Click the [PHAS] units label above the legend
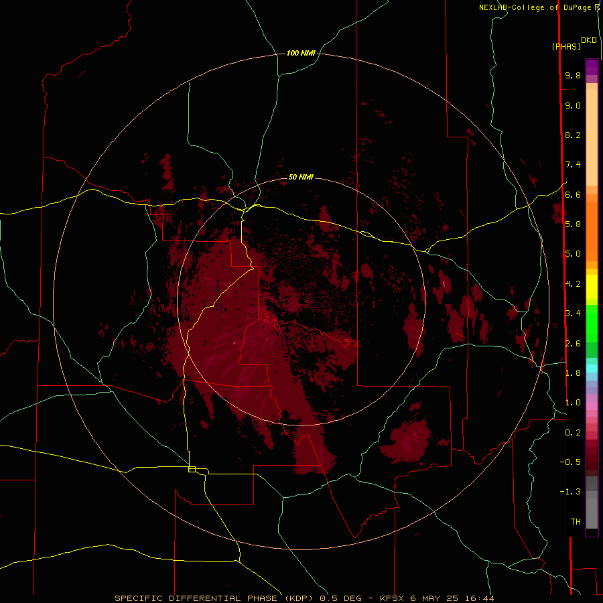 coord(566,46)
